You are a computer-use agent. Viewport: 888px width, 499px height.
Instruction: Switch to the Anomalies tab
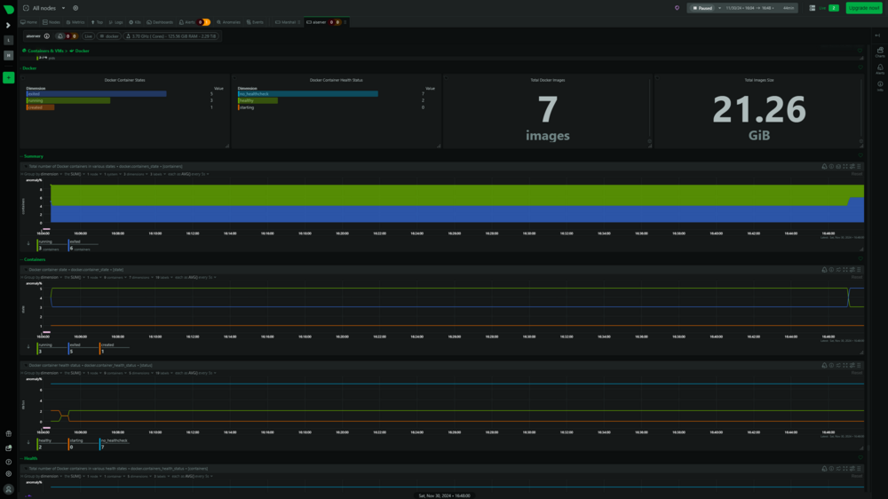tap(229, 22)
